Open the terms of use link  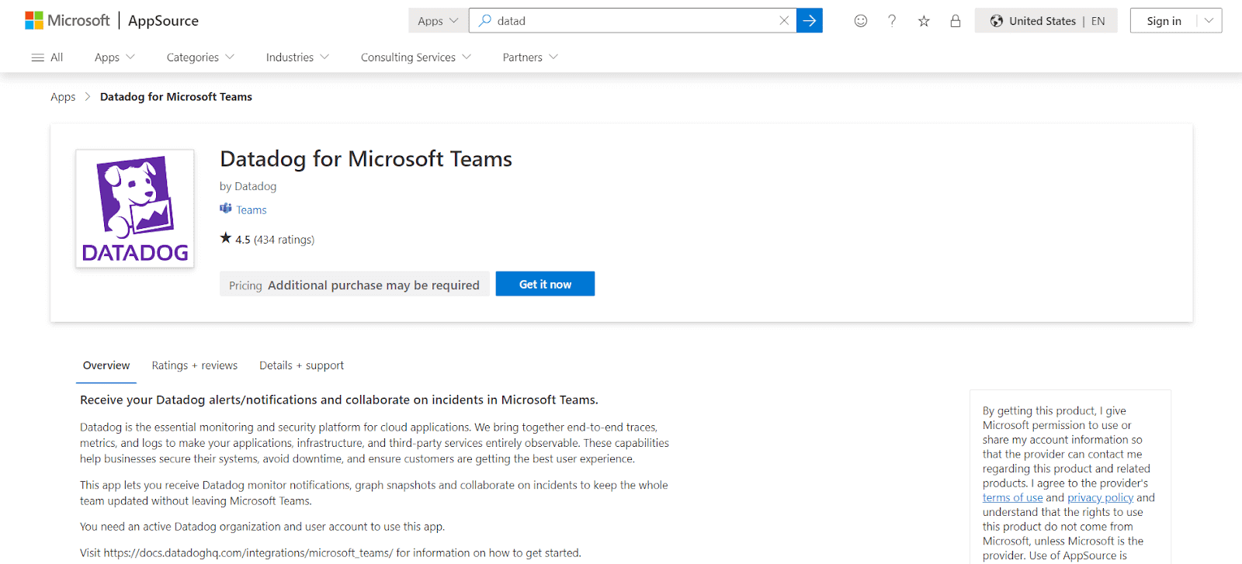1012,498
